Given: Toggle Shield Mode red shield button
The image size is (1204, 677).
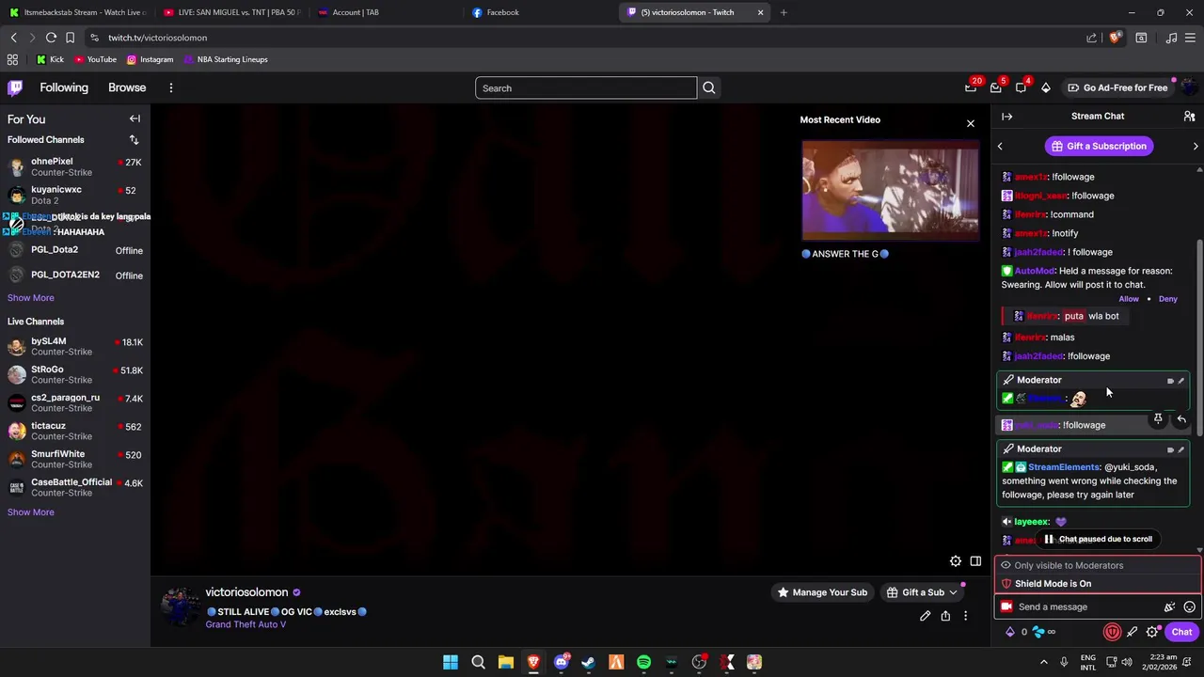Looking at the screenshot, I should 1112,632.
